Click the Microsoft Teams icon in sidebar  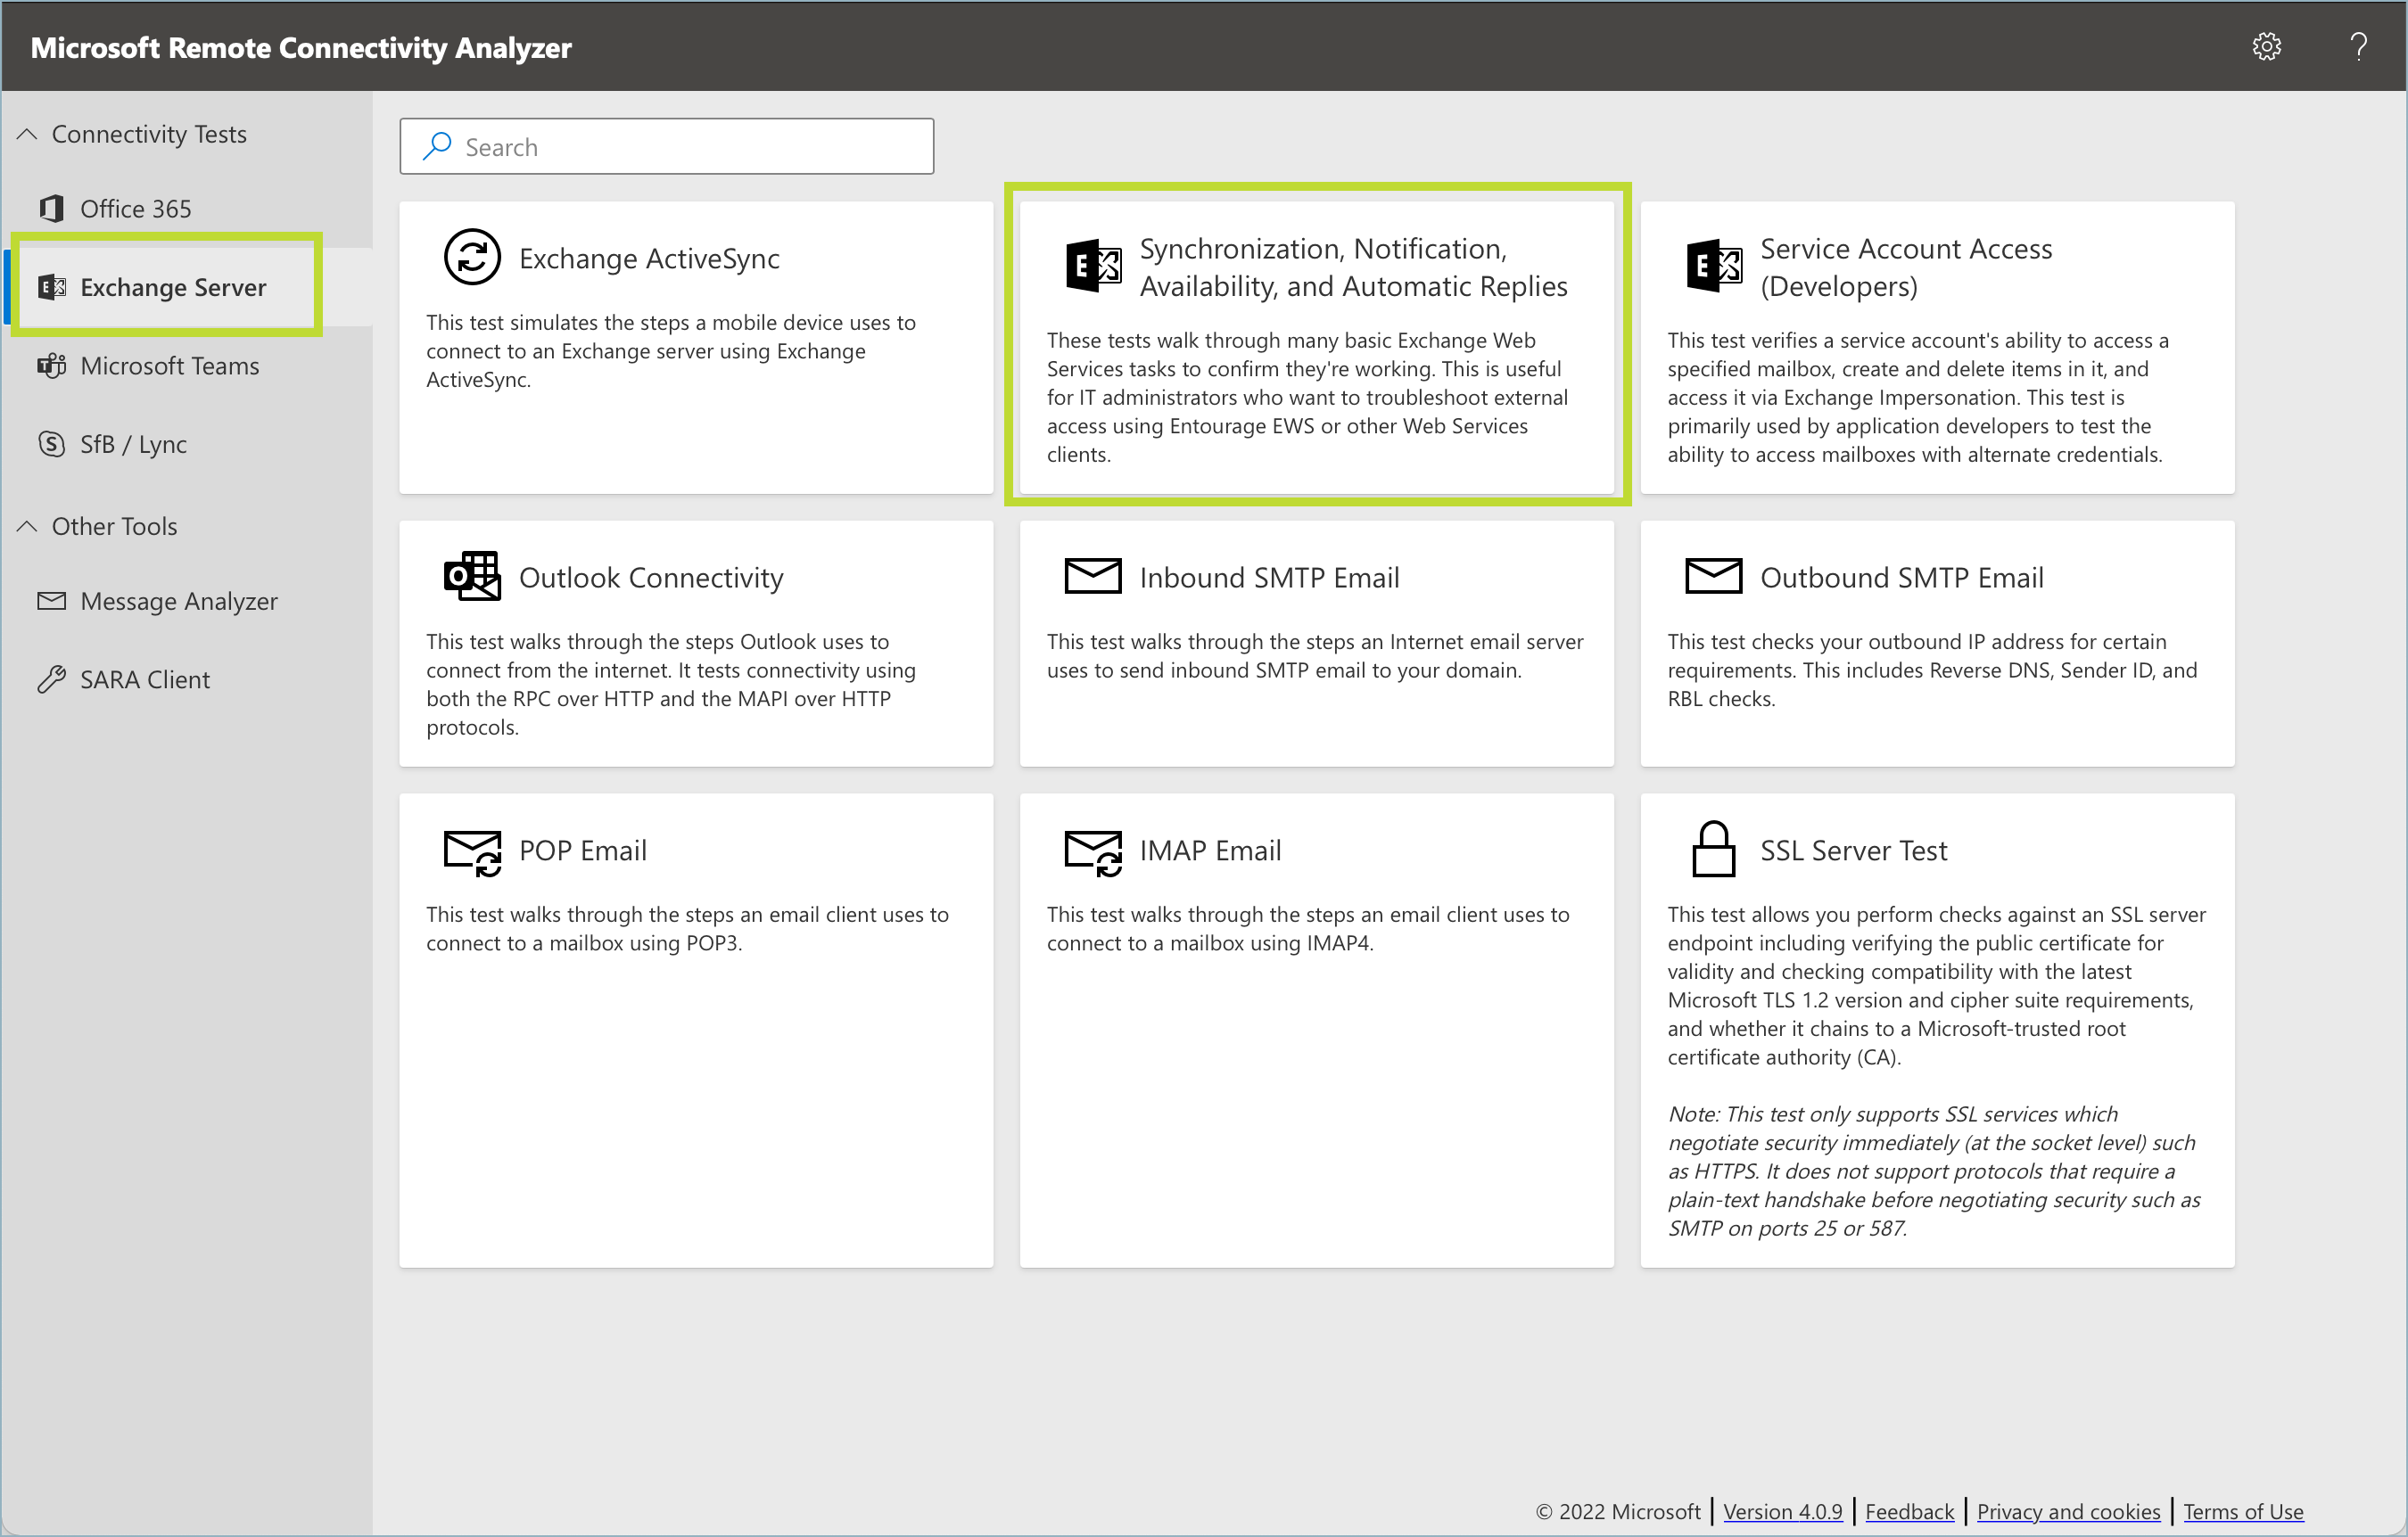click(51, 365)
